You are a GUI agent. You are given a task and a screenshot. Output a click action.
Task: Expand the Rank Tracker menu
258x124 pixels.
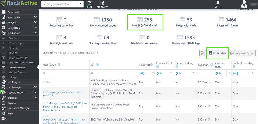pyautogui.click(x=36, y=17)
